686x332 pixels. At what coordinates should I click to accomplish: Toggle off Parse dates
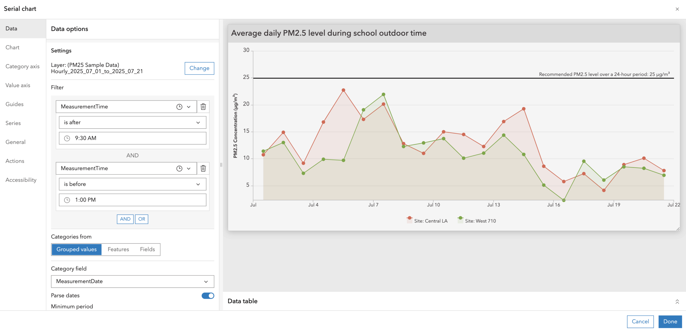click(208, 296)
